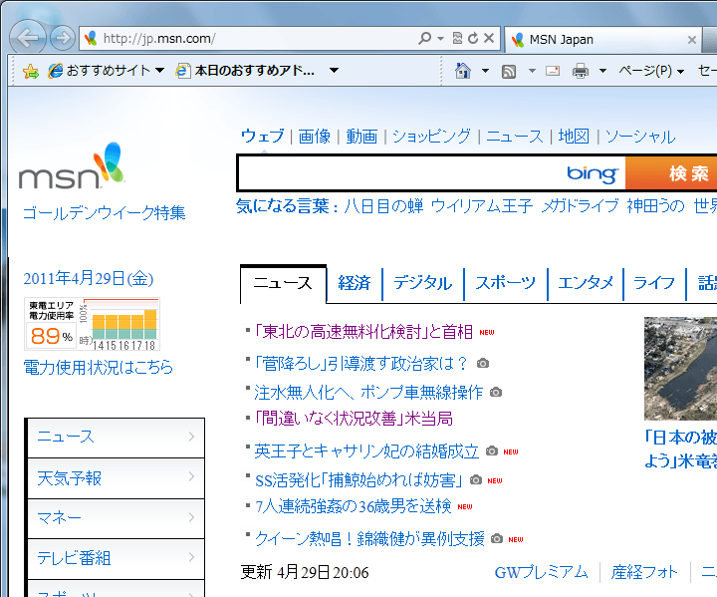Stop loading with the address bar X

[489, 38]
